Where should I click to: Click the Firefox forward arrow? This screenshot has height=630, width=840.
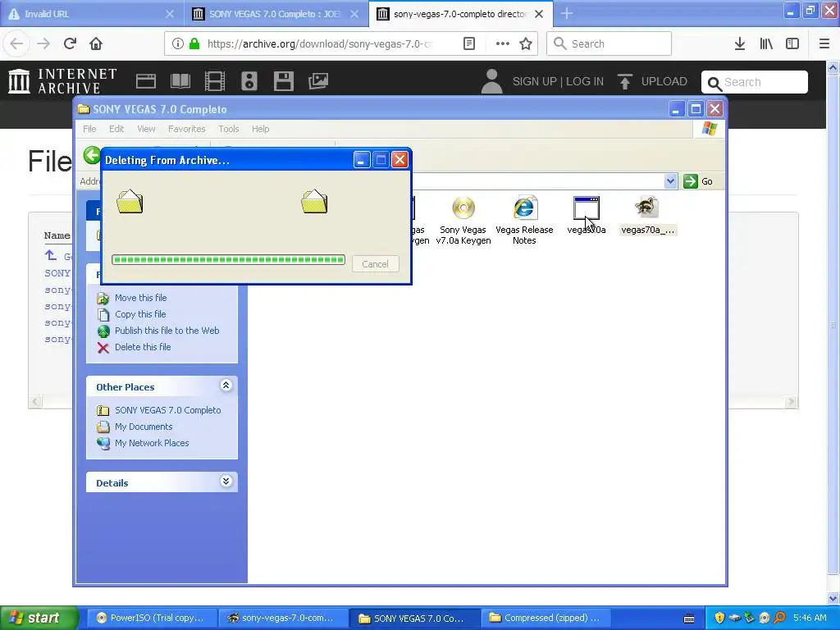[x=43, y=44]
